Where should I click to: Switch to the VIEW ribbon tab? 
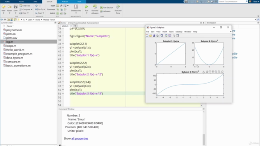(80, 2)
